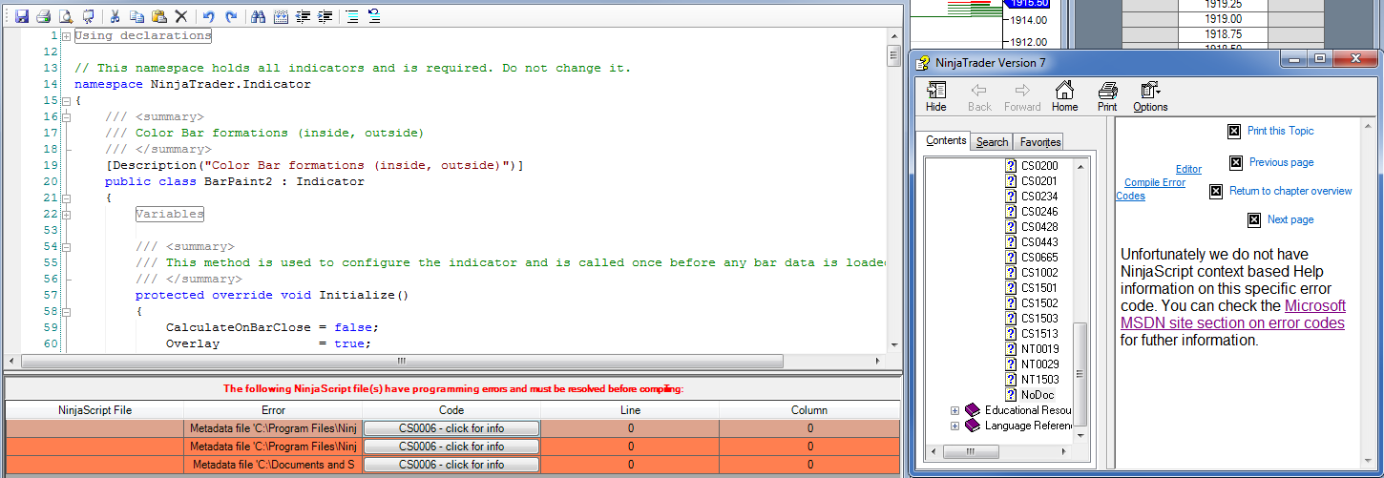Image resolution: width=1384 pixels, height=478 pixels.
Task: Select CS0246 help topic
Action: coord(1038,212)
